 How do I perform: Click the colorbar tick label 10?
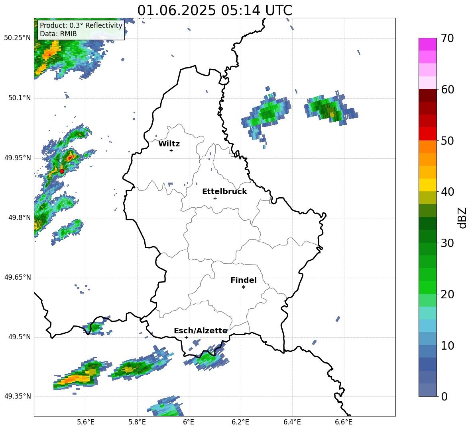pos(447,346)
